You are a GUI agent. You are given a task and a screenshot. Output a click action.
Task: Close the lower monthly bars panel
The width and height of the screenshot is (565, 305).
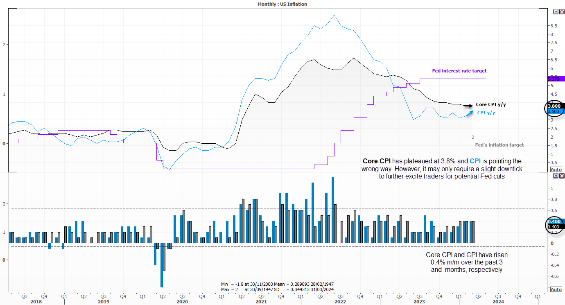pos(561,176)
